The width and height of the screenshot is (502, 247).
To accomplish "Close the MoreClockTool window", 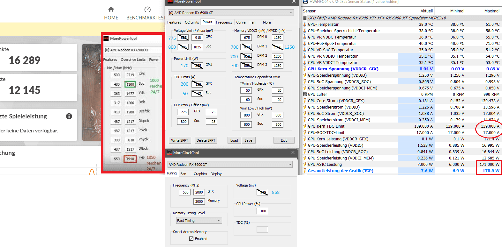I will (293, 153).
